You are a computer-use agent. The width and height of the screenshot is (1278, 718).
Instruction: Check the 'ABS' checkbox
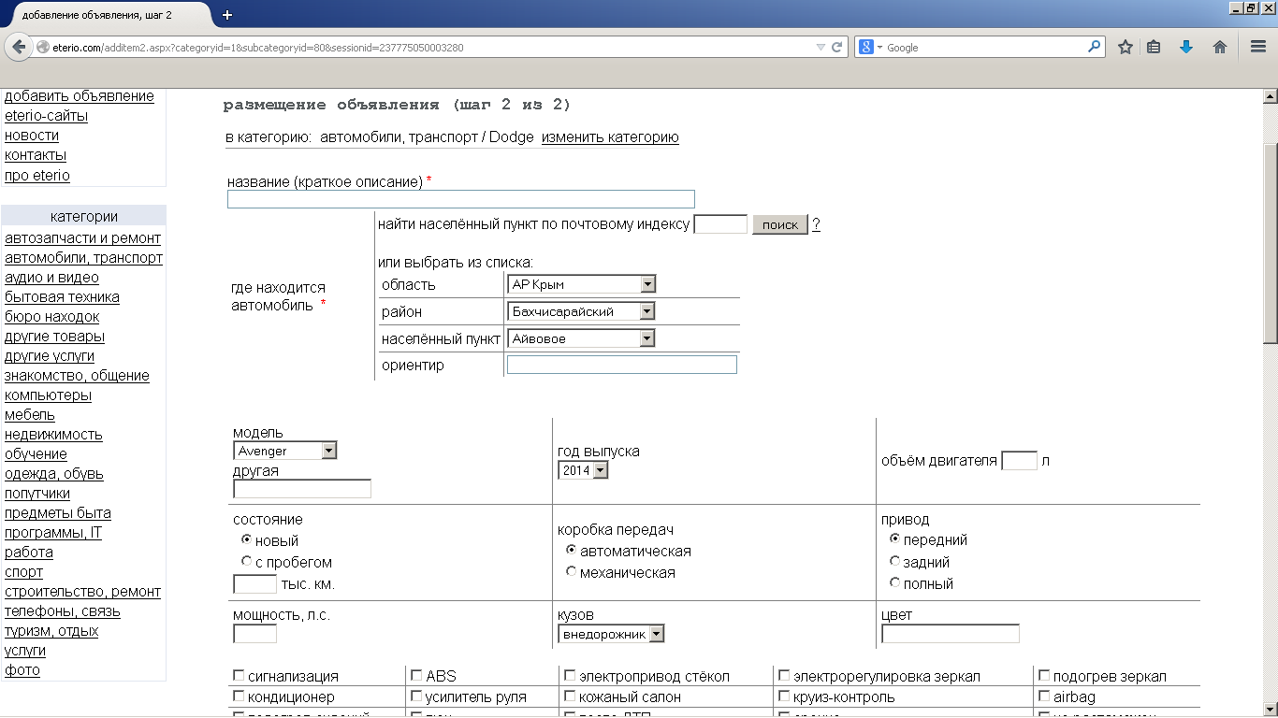pos(416,675)
